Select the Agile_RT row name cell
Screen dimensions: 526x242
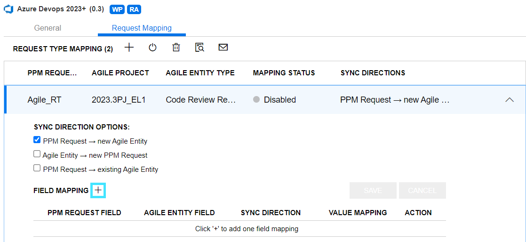[44, 100]
